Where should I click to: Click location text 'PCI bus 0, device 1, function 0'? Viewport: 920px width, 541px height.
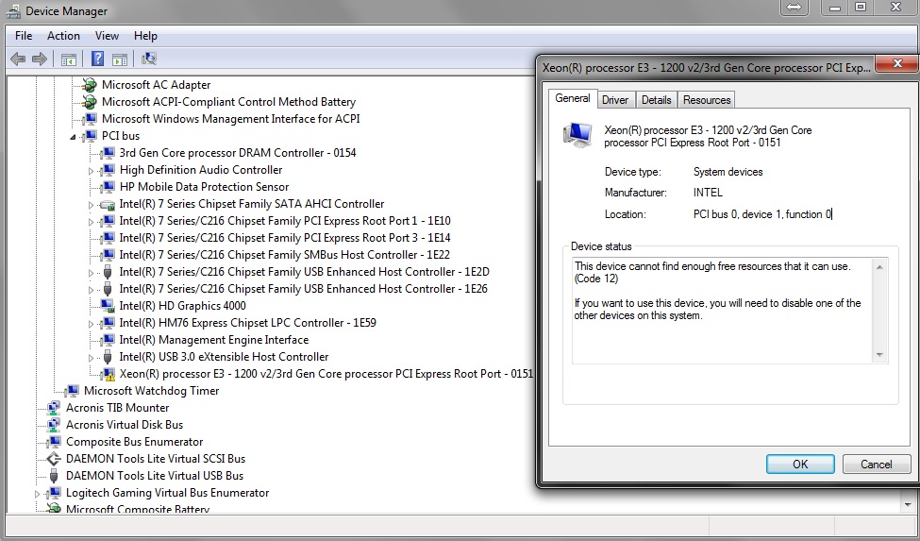click(x=762, y=214)
